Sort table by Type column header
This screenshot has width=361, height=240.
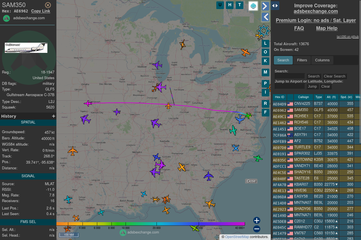click(319, 97)
